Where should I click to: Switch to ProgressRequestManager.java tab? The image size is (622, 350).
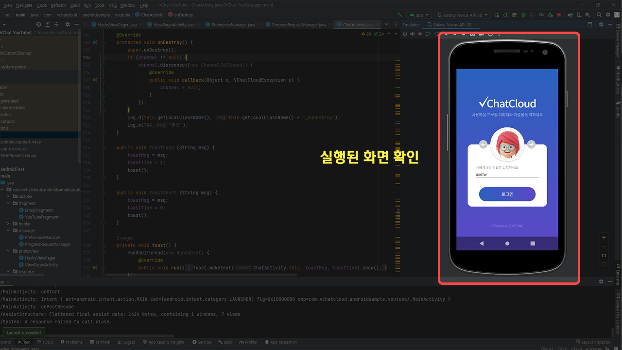[298, 24]
